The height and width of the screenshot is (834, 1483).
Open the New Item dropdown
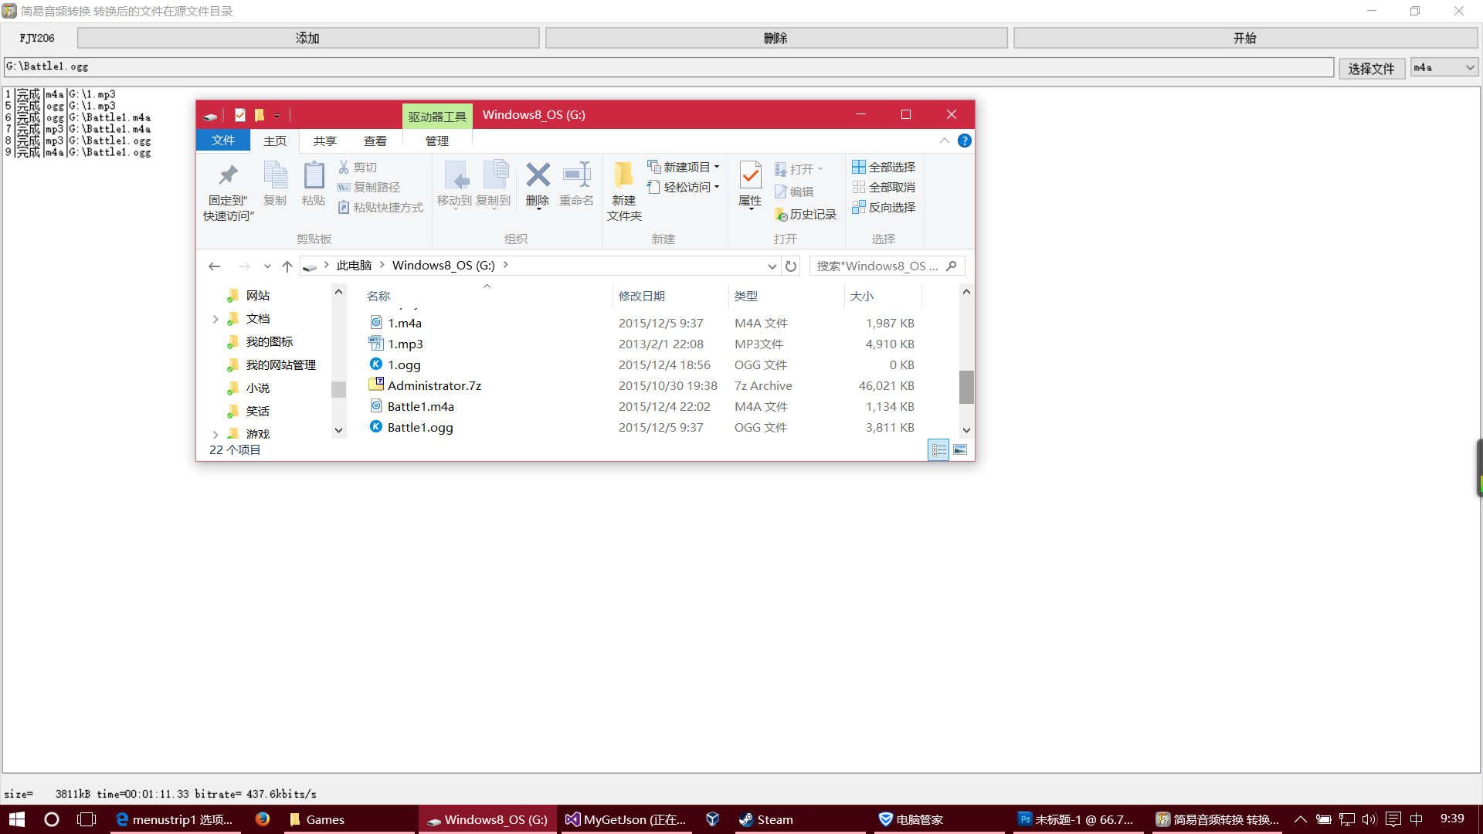pos(684,167)
